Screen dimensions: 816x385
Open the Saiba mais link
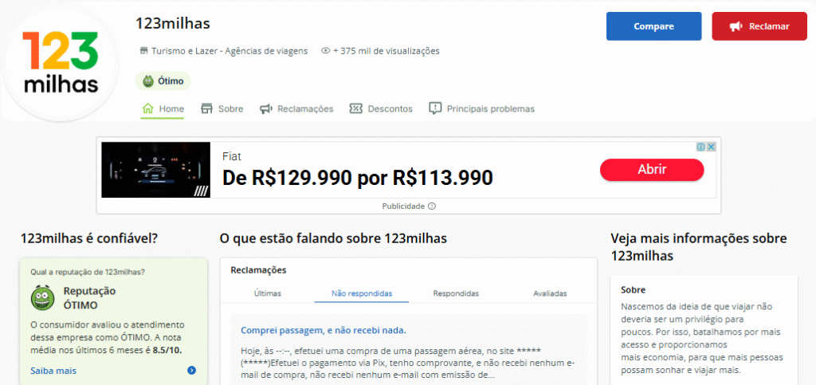click(53, 371)
